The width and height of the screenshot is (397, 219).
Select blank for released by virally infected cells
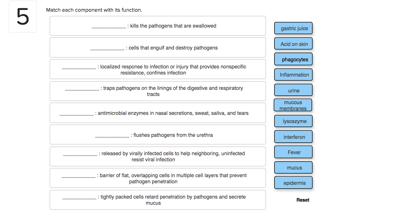(80, 154)
